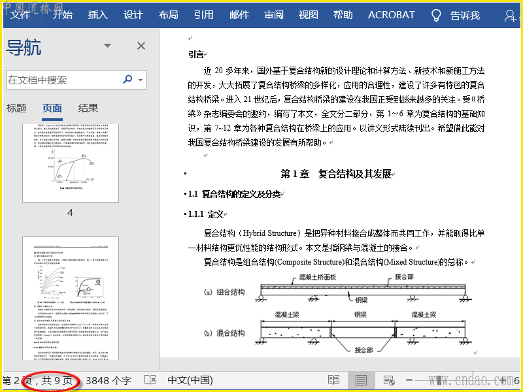Switch to the 结果 navigation tab

tap(88, 108)
